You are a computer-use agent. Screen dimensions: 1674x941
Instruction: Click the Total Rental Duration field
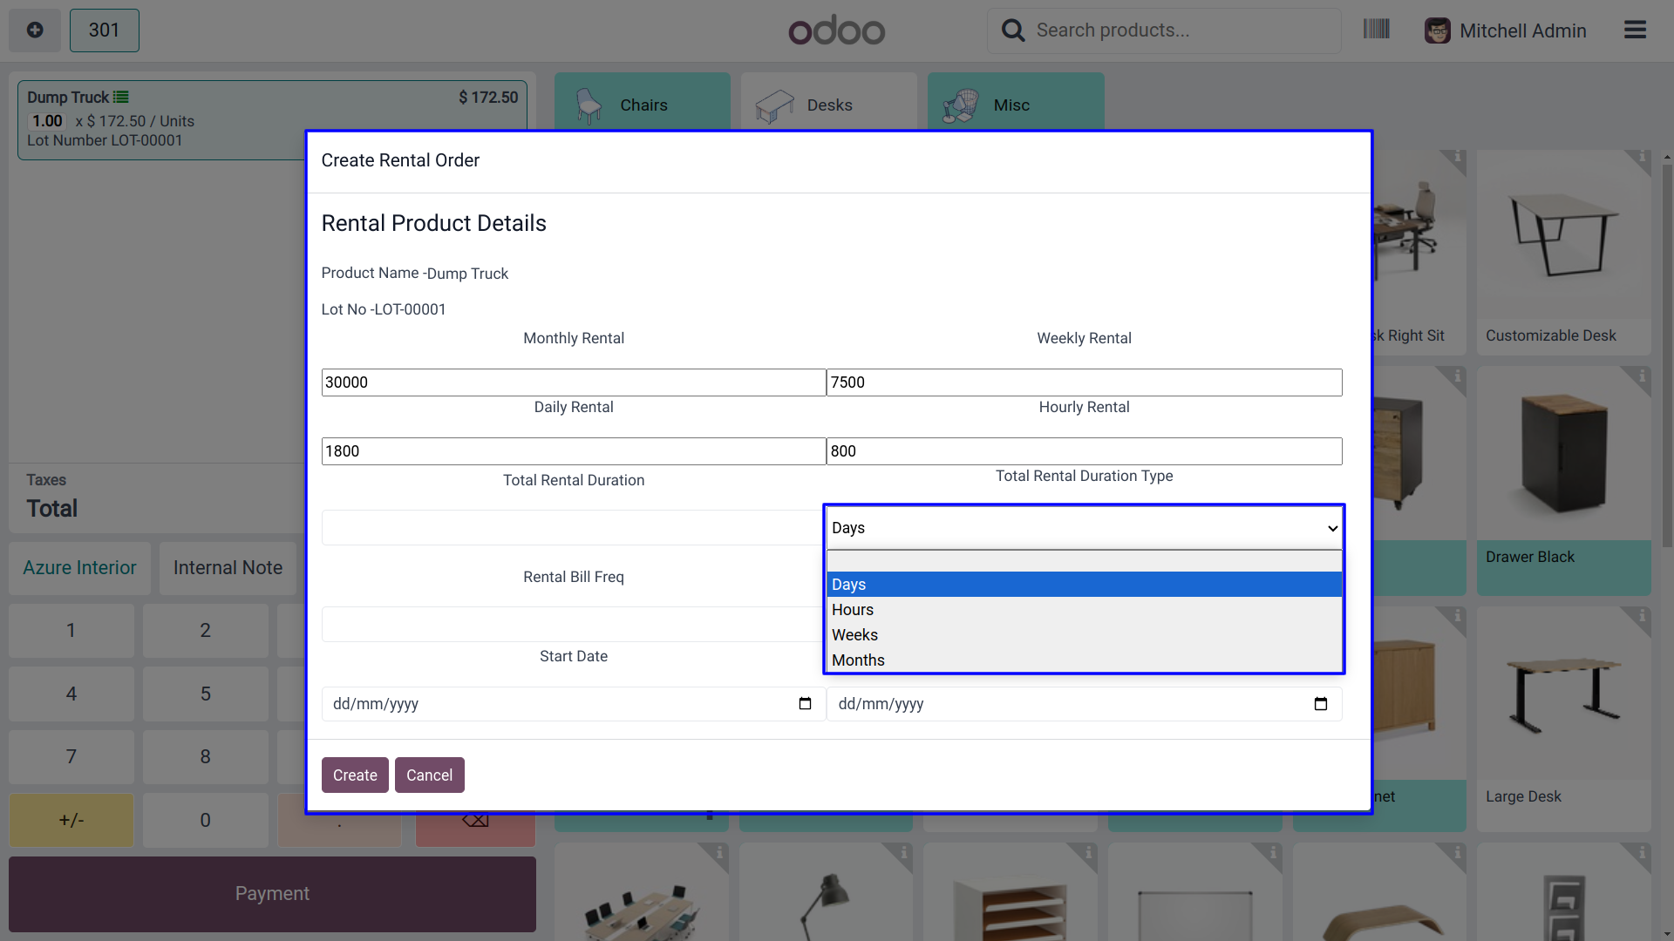click(573, 528)
